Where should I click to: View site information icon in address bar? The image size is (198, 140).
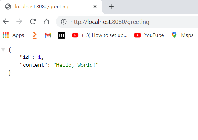click(x=64, y=22)
